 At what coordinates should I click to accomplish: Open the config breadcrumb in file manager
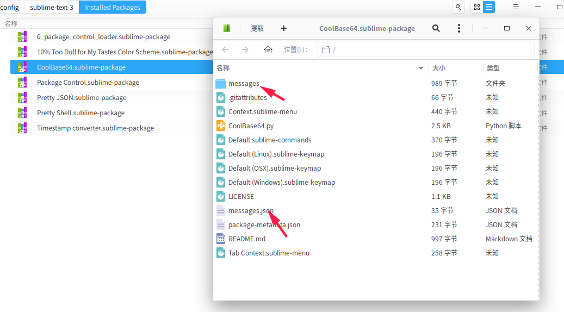(10, 7)
